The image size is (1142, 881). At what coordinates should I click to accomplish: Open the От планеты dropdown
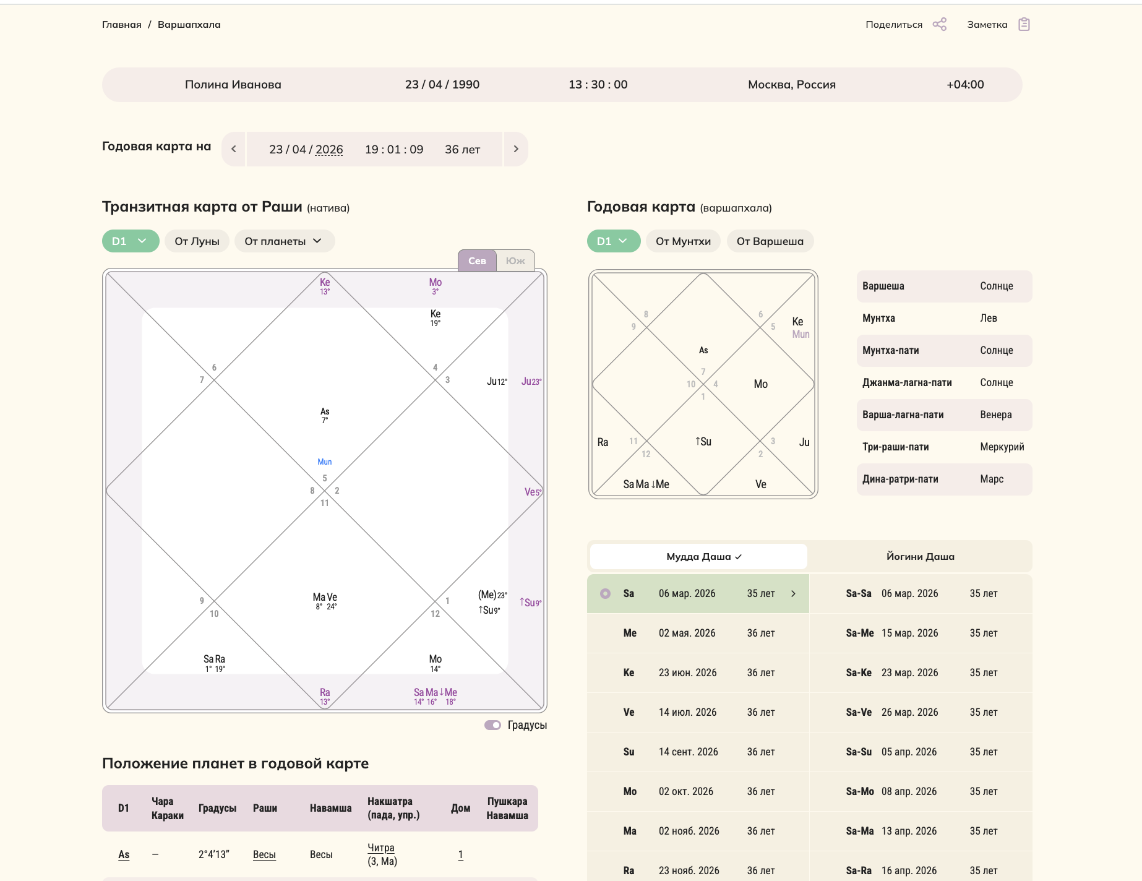285,241
